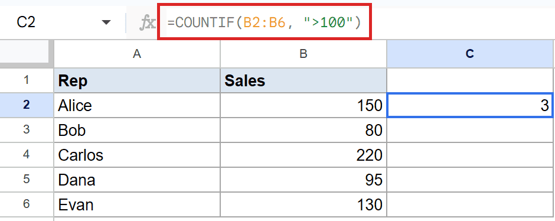This screenshot has width=555, height=221.
Task: Select row 6 header
Action: point(27,204)
